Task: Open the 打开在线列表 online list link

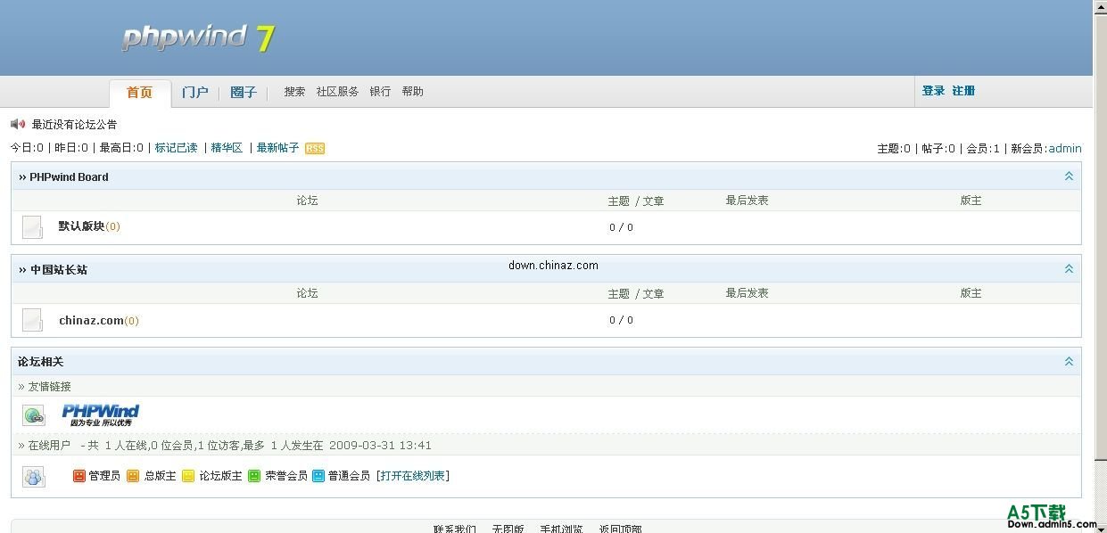Action: 413,476
